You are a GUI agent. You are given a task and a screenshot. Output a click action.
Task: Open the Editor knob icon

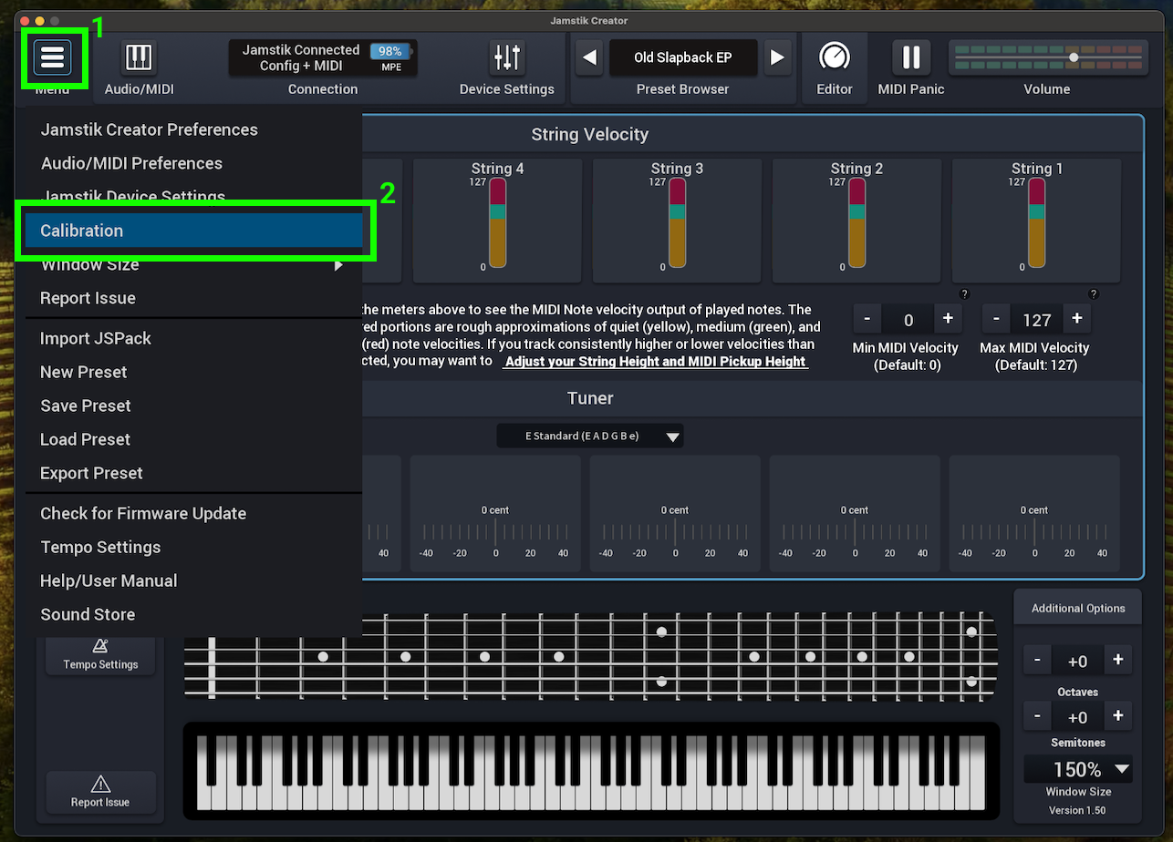834,57
